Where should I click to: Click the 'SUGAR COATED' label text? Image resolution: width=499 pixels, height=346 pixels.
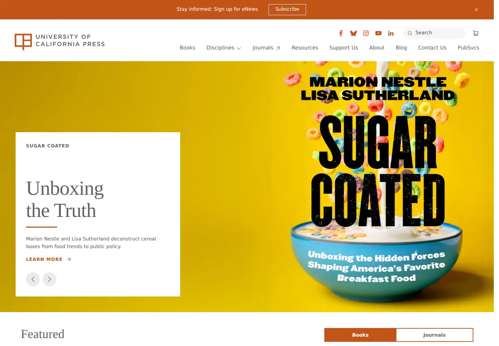click(x=47, y=146)
